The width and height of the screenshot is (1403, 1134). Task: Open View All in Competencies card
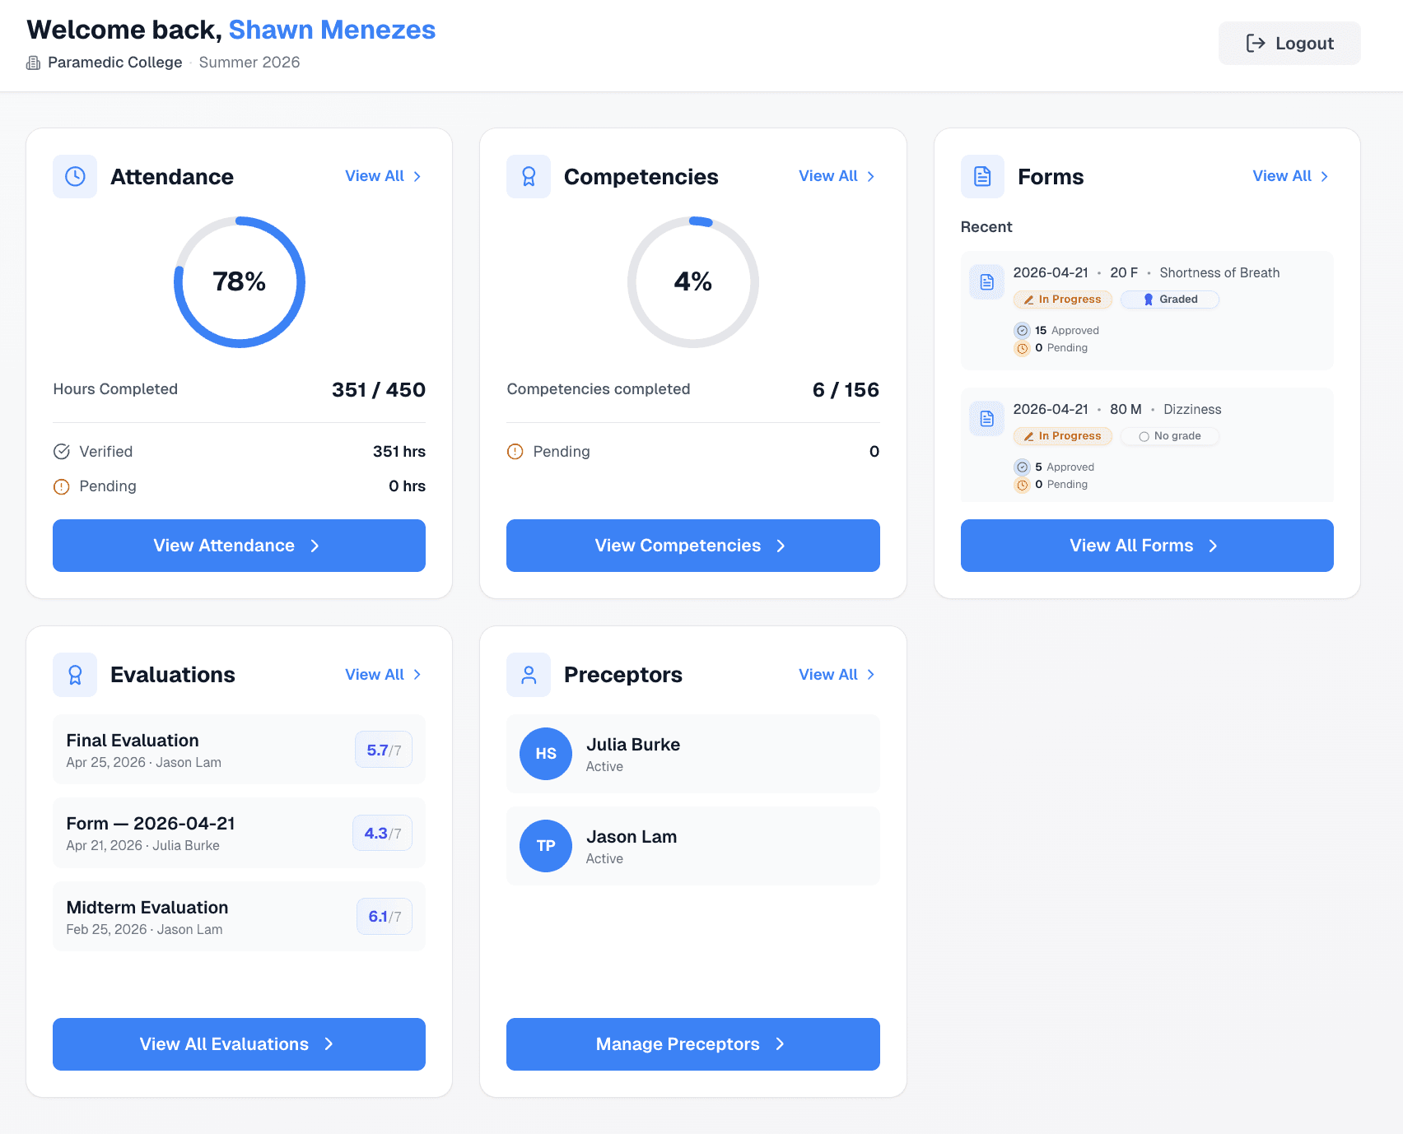[837, 176]
